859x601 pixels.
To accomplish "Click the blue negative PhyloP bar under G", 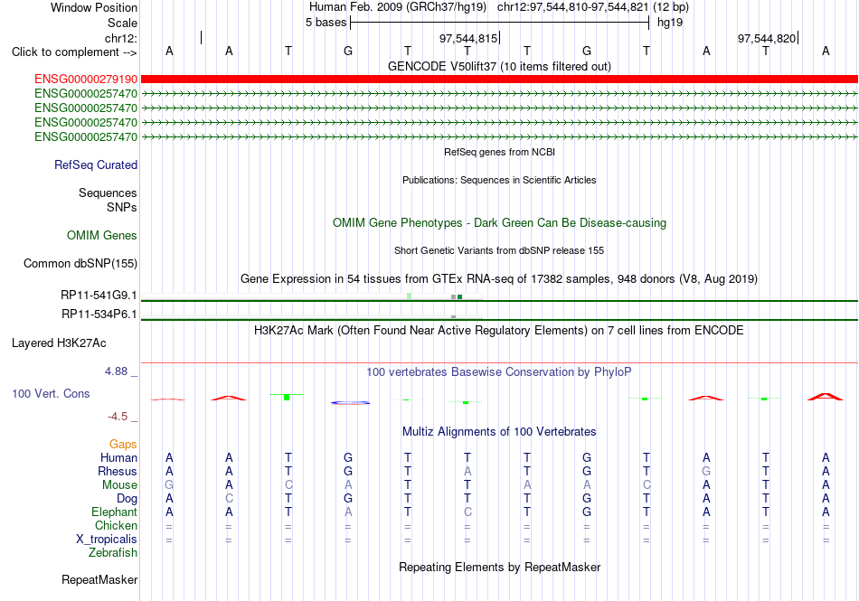I will click(x=350, y=403).
